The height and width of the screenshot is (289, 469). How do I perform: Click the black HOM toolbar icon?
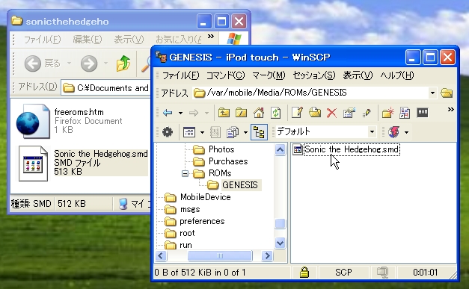[423, 112]
